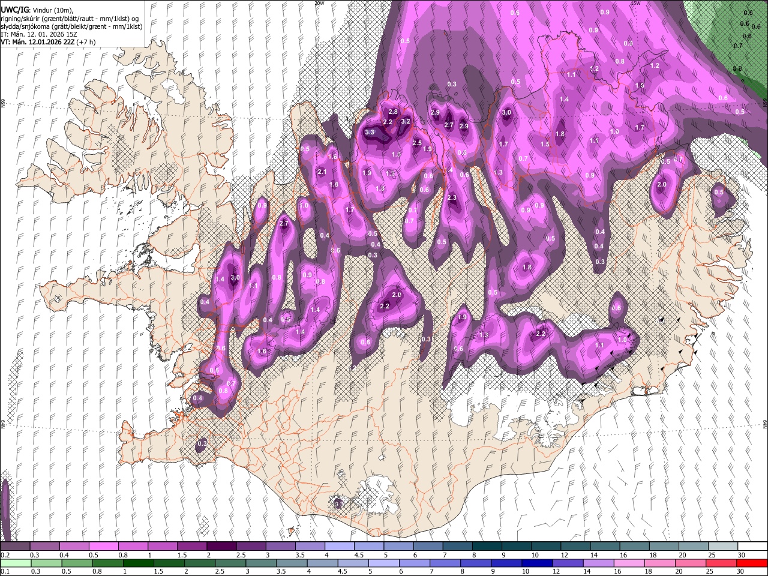768x576 pixels.
Task: Click the '20W' longitude label at the top
Action: (x=319, y=3)
